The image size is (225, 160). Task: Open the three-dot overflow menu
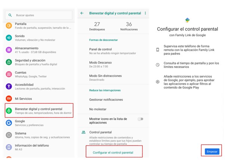pyautogui.click(x=145, y=13)
